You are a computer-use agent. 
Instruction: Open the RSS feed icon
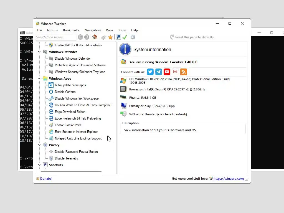pyautogui.click(x=184, y=72)
